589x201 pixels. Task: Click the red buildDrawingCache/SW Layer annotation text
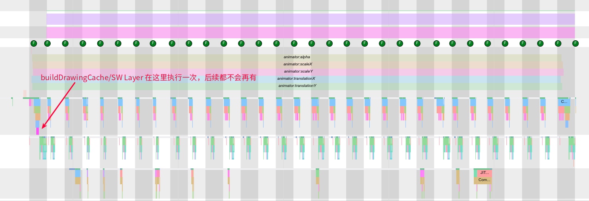[x=148, y=78]
